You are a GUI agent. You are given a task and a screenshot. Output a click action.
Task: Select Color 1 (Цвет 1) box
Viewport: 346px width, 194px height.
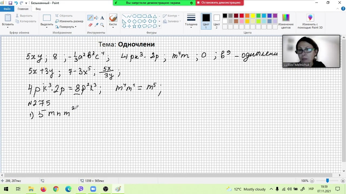coord(206,21)
